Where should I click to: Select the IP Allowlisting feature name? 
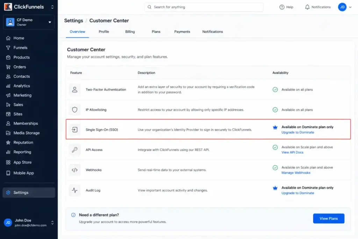(96, 110)
